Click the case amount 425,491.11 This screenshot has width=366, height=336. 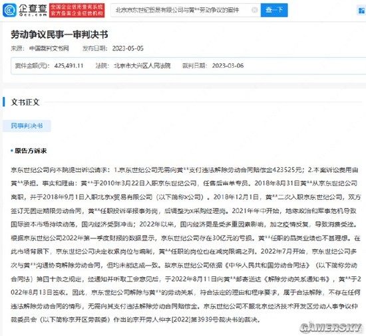(x=69, y=66)
